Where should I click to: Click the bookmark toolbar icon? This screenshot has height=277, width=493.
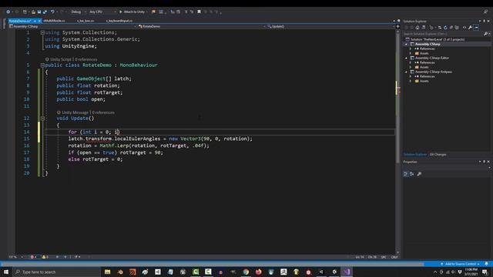199,12
